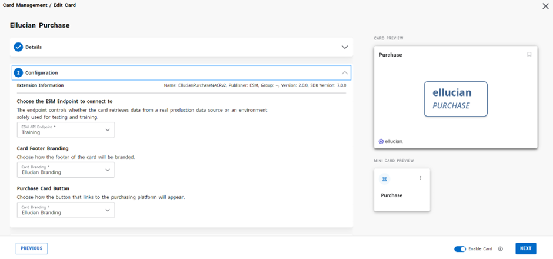Click the 'Purchase Card Button' heading
Screen dimensions: 553x259
(x=42, y=188)
